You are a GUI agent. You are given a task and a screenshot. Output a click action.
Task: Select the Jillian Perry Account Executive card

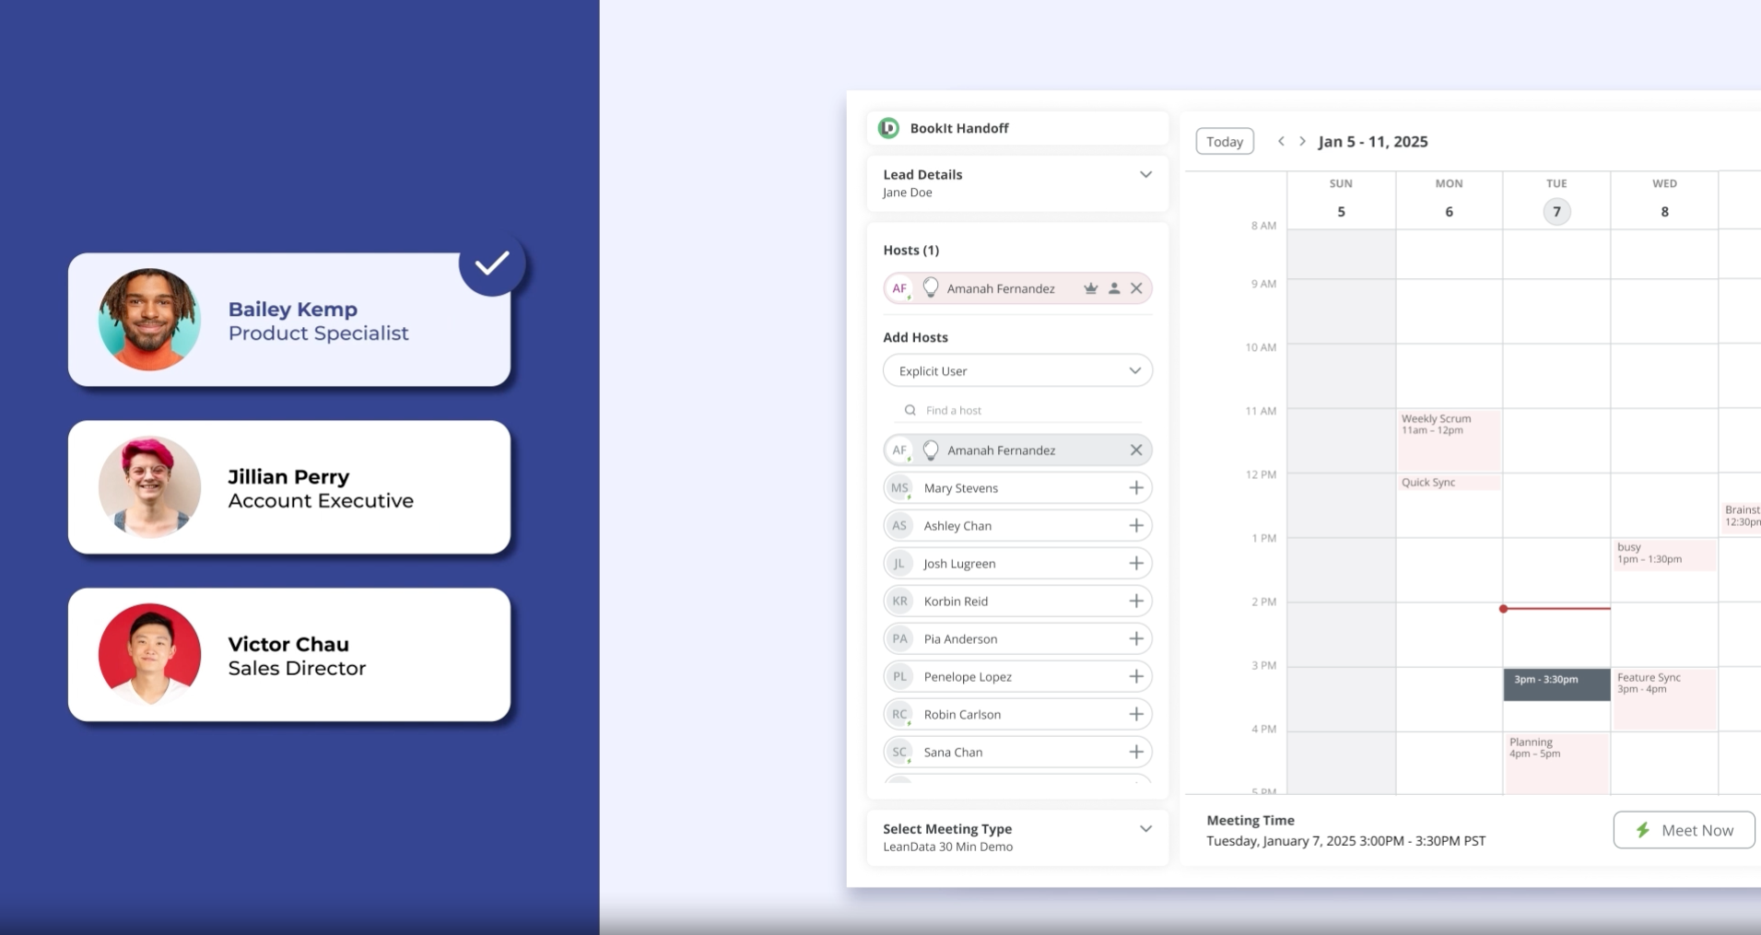pyautogui.click(x=289, y=487)
